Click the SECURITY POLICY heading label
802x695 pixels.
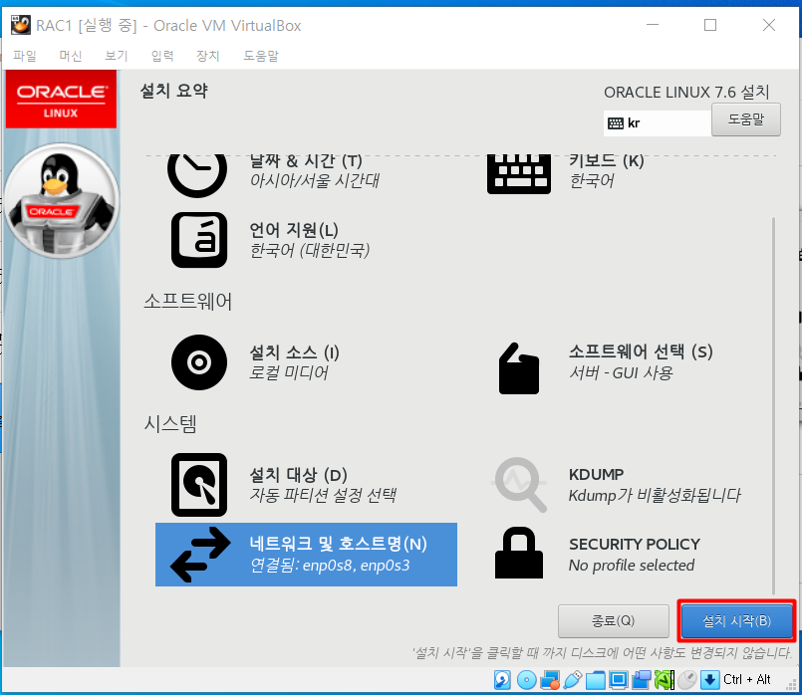pos(635,545)
